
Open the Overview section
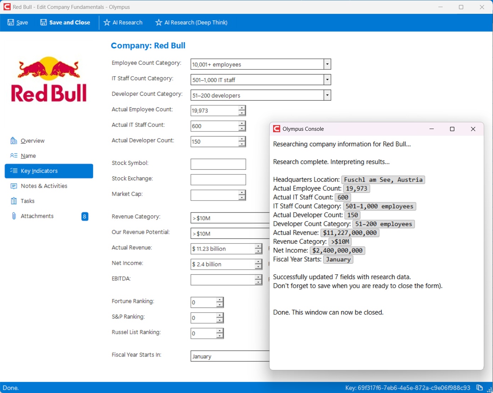pyautogui.click(x=32, y=141)
